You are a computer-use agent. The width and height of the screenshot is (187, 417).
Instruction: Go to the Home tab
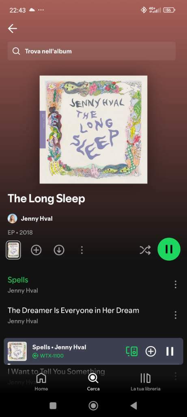tap(41, 382)
